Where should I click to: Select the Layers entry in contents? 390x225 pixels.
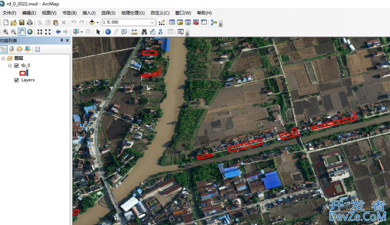[28, 80]
